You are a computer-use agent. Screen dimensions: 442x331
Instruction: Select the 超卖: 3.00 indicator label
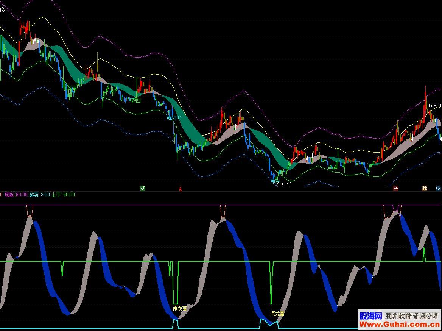(x=40, y=194)
